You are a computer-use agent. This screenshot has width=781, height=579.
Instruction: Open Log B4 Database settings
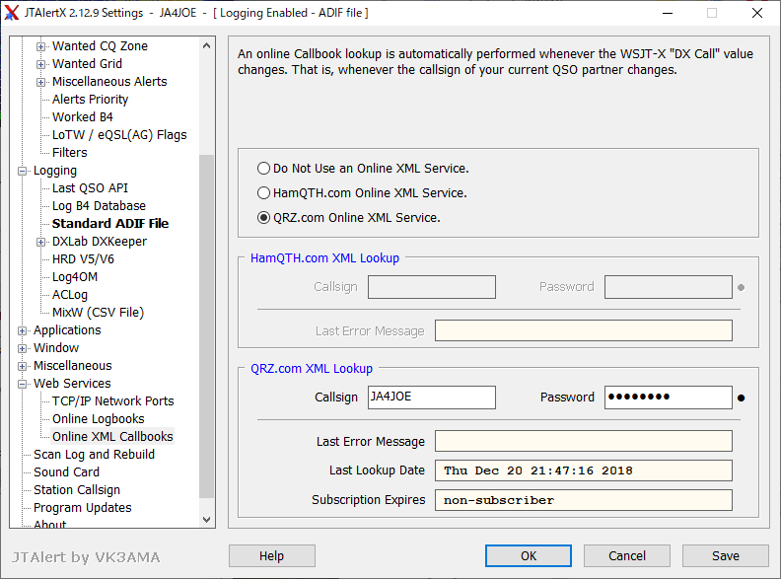coord(100,206)
